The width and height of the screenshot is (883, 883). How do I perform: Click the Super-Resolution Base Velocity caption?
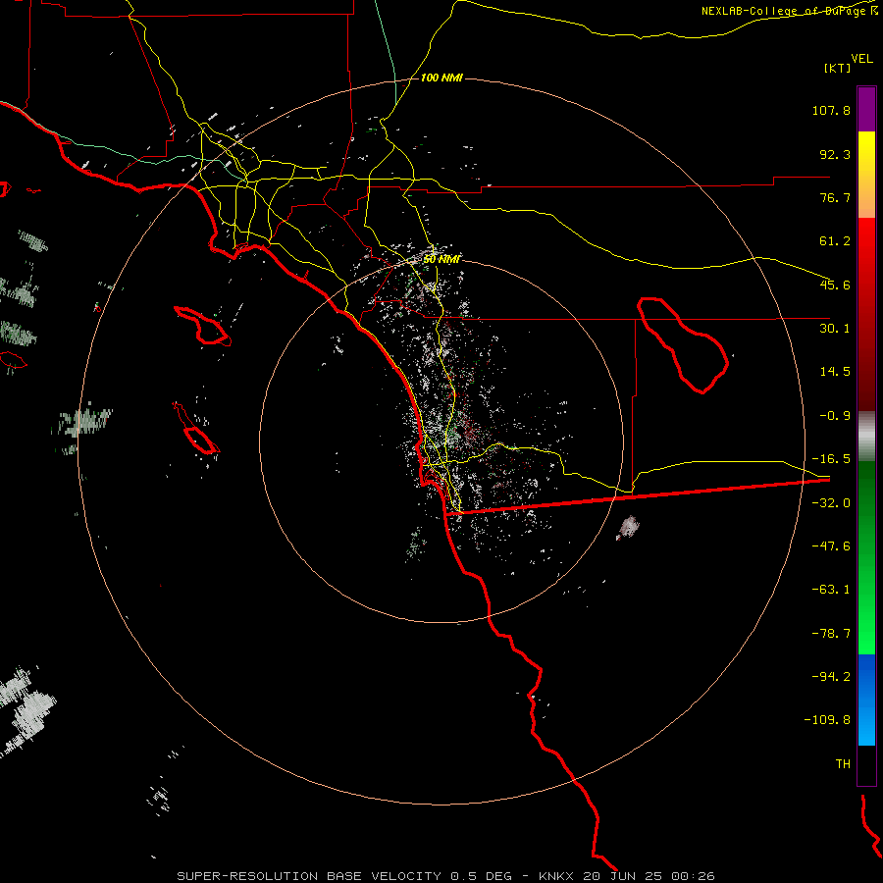coord(445,876)
